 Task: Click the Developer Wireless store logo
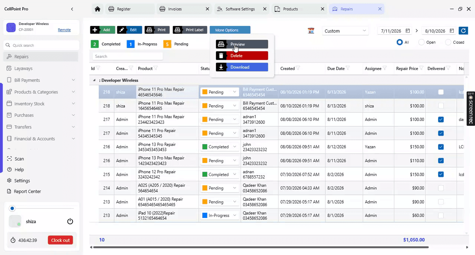coord(11,27)
